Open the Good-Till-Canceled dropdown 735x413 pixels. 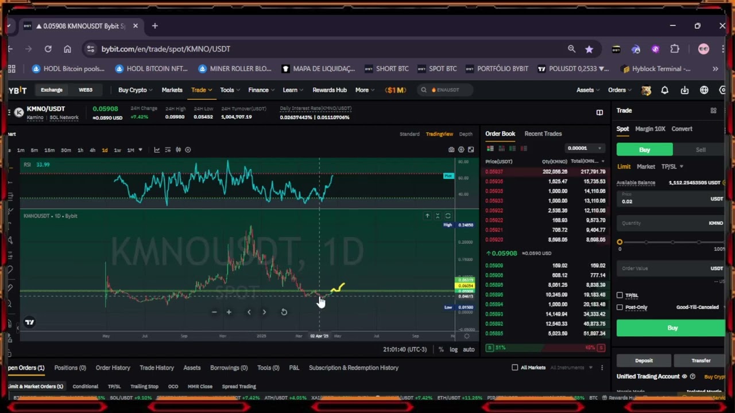700,307
